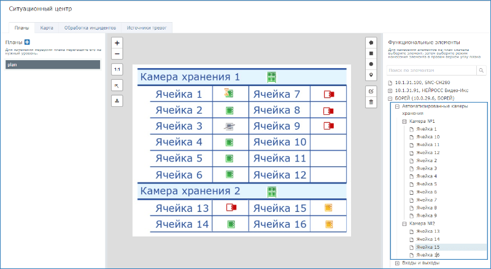
Task: Select Ячейка 4 in the tree
Action: coord(426,176)
